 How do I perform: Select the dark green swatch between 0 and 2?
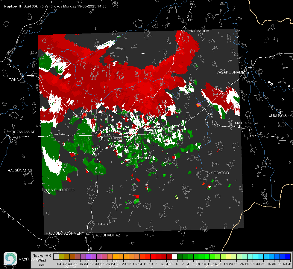coord(180,257)
